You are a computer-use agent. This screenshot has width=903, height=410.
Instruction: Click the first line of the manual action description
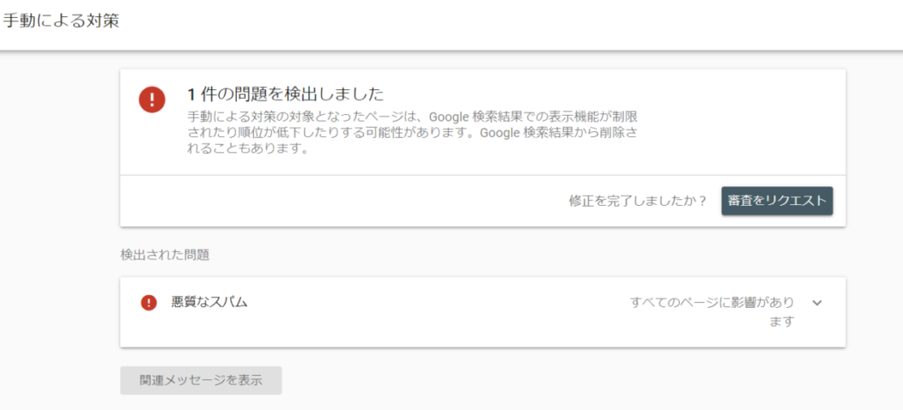pos(412,116)
